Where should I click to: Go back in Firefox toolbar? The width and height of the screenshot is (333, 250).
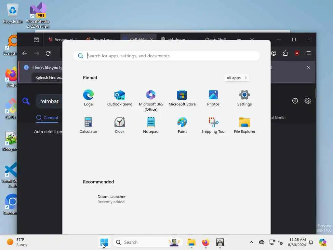[25, 53]
